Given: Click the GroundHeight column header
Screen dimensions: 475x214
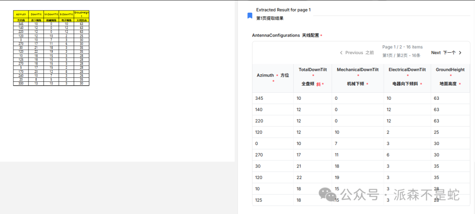Looking at the screenshot, I should 450,69.
